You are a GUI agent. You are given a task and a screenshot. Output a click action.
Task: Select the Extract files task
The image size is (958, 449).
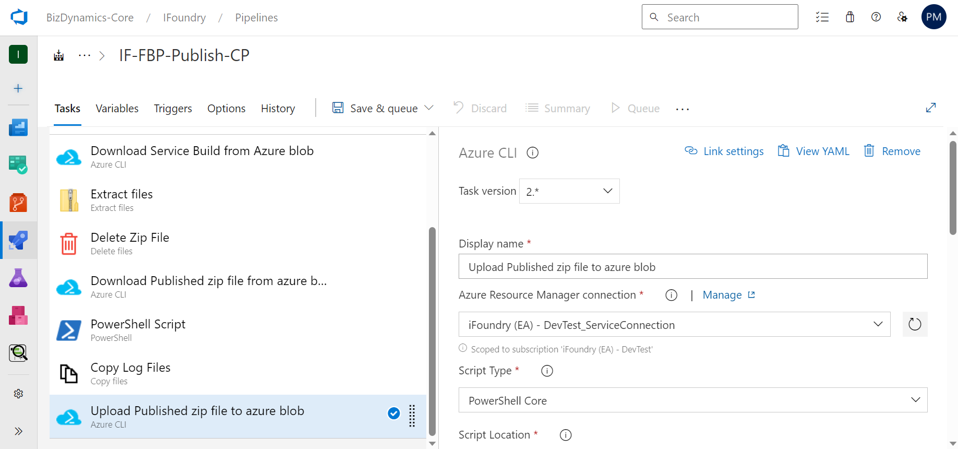coord(238,200)
